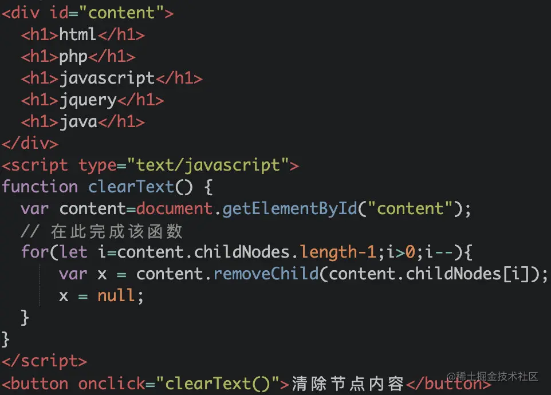
Task: Click the closing script tag
Action: pos(44,361)
